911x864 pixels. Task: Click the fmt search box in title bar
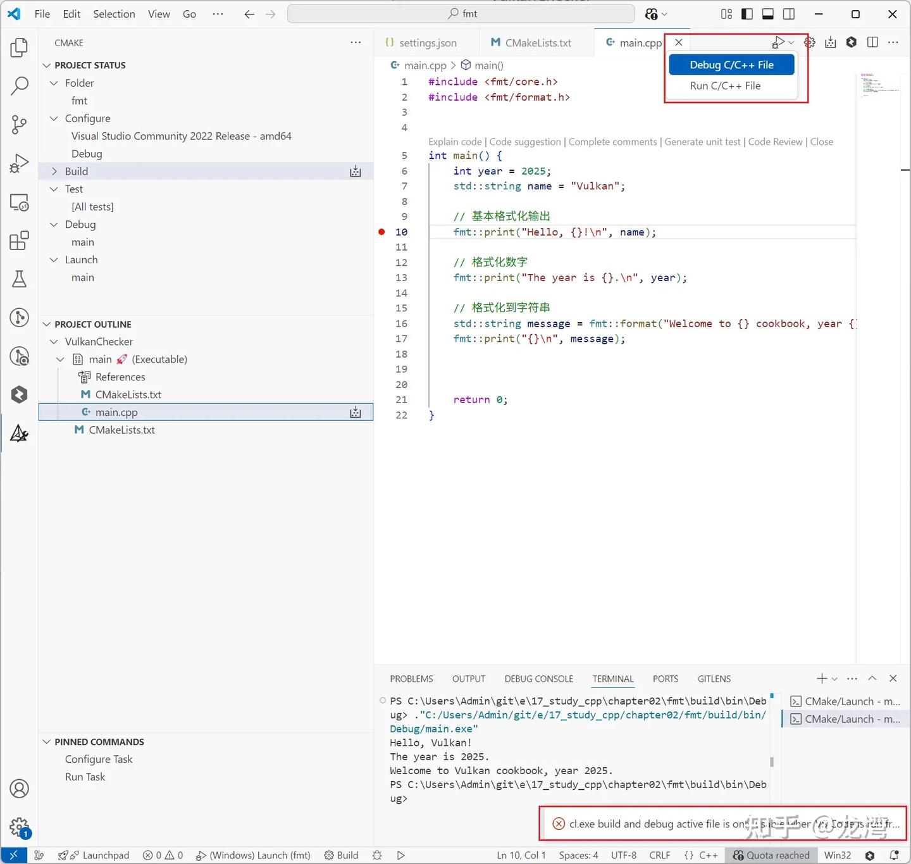coord(461,14)
